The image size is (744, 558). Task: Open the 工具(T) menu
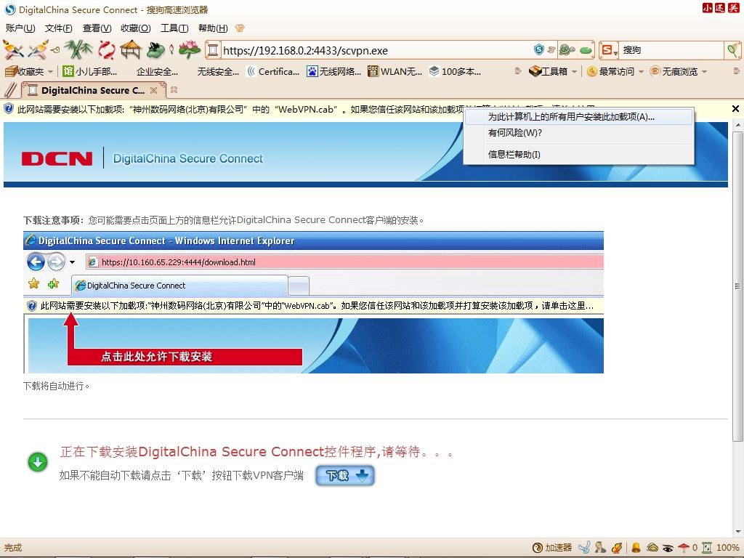174,28
